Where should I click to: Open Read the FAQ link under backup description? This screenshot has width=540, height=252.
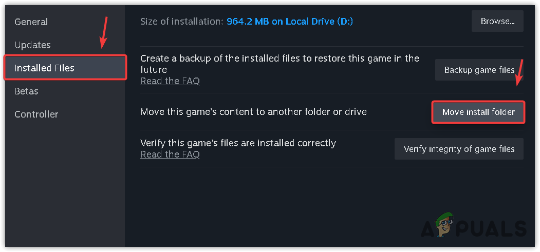click(170, 81)
